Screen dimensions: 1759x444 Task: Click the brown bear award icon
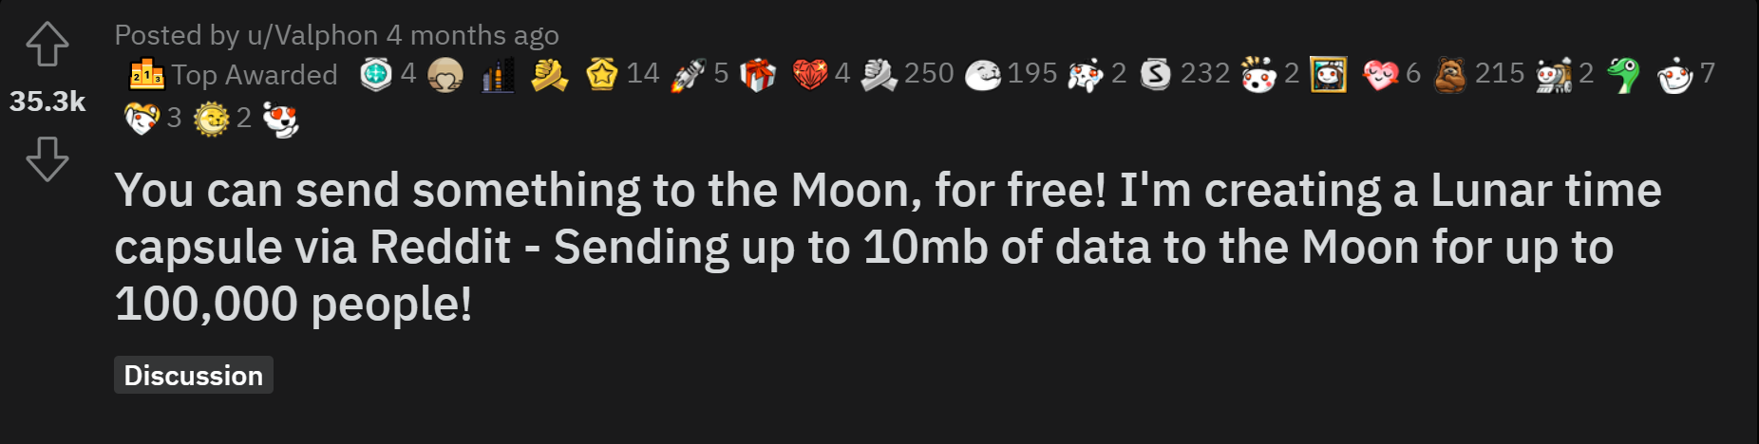coord(1449,74)
